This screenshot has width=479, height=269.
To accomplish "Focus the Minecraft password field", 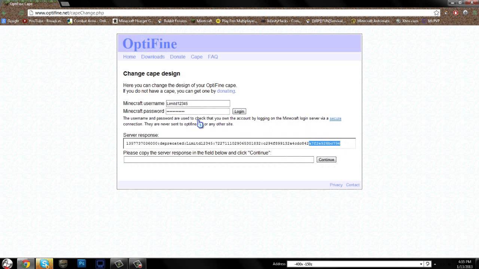I will pos(198,111).
